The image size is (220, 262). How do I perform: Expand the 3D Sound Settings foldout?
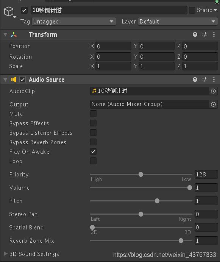coord(6,254)
